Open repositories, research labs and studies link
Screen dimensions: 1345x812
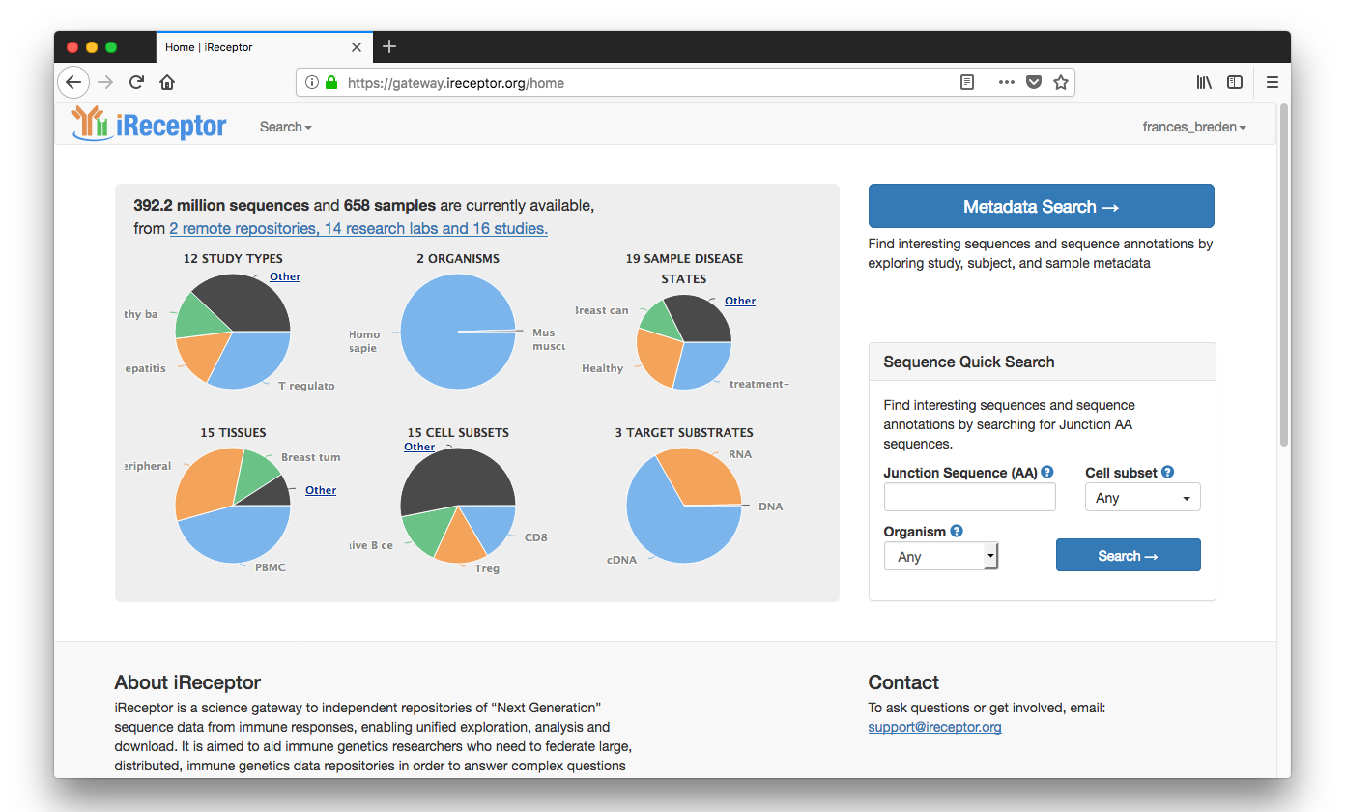click(358, 229)
